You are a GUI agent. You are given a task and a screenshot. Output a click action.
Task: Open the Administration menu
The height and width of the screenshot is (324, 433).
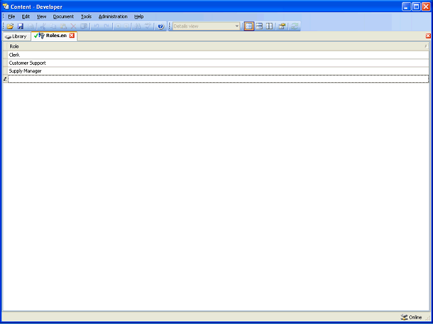tap(113, 16)
